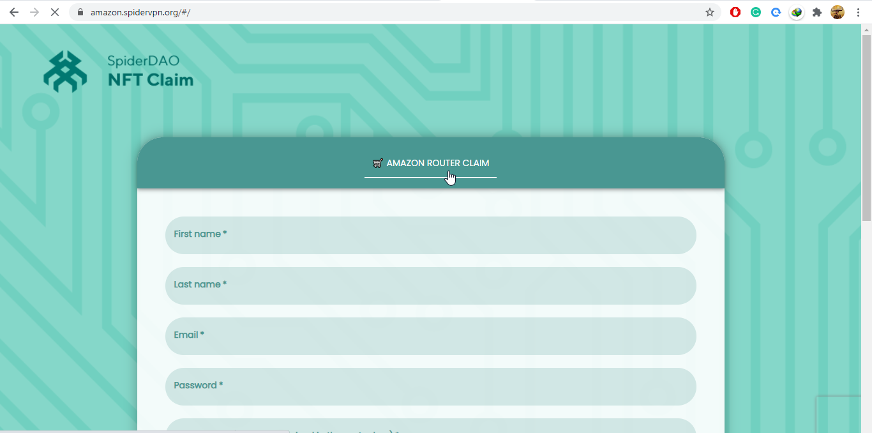Stop loading the page with X button

55,12
